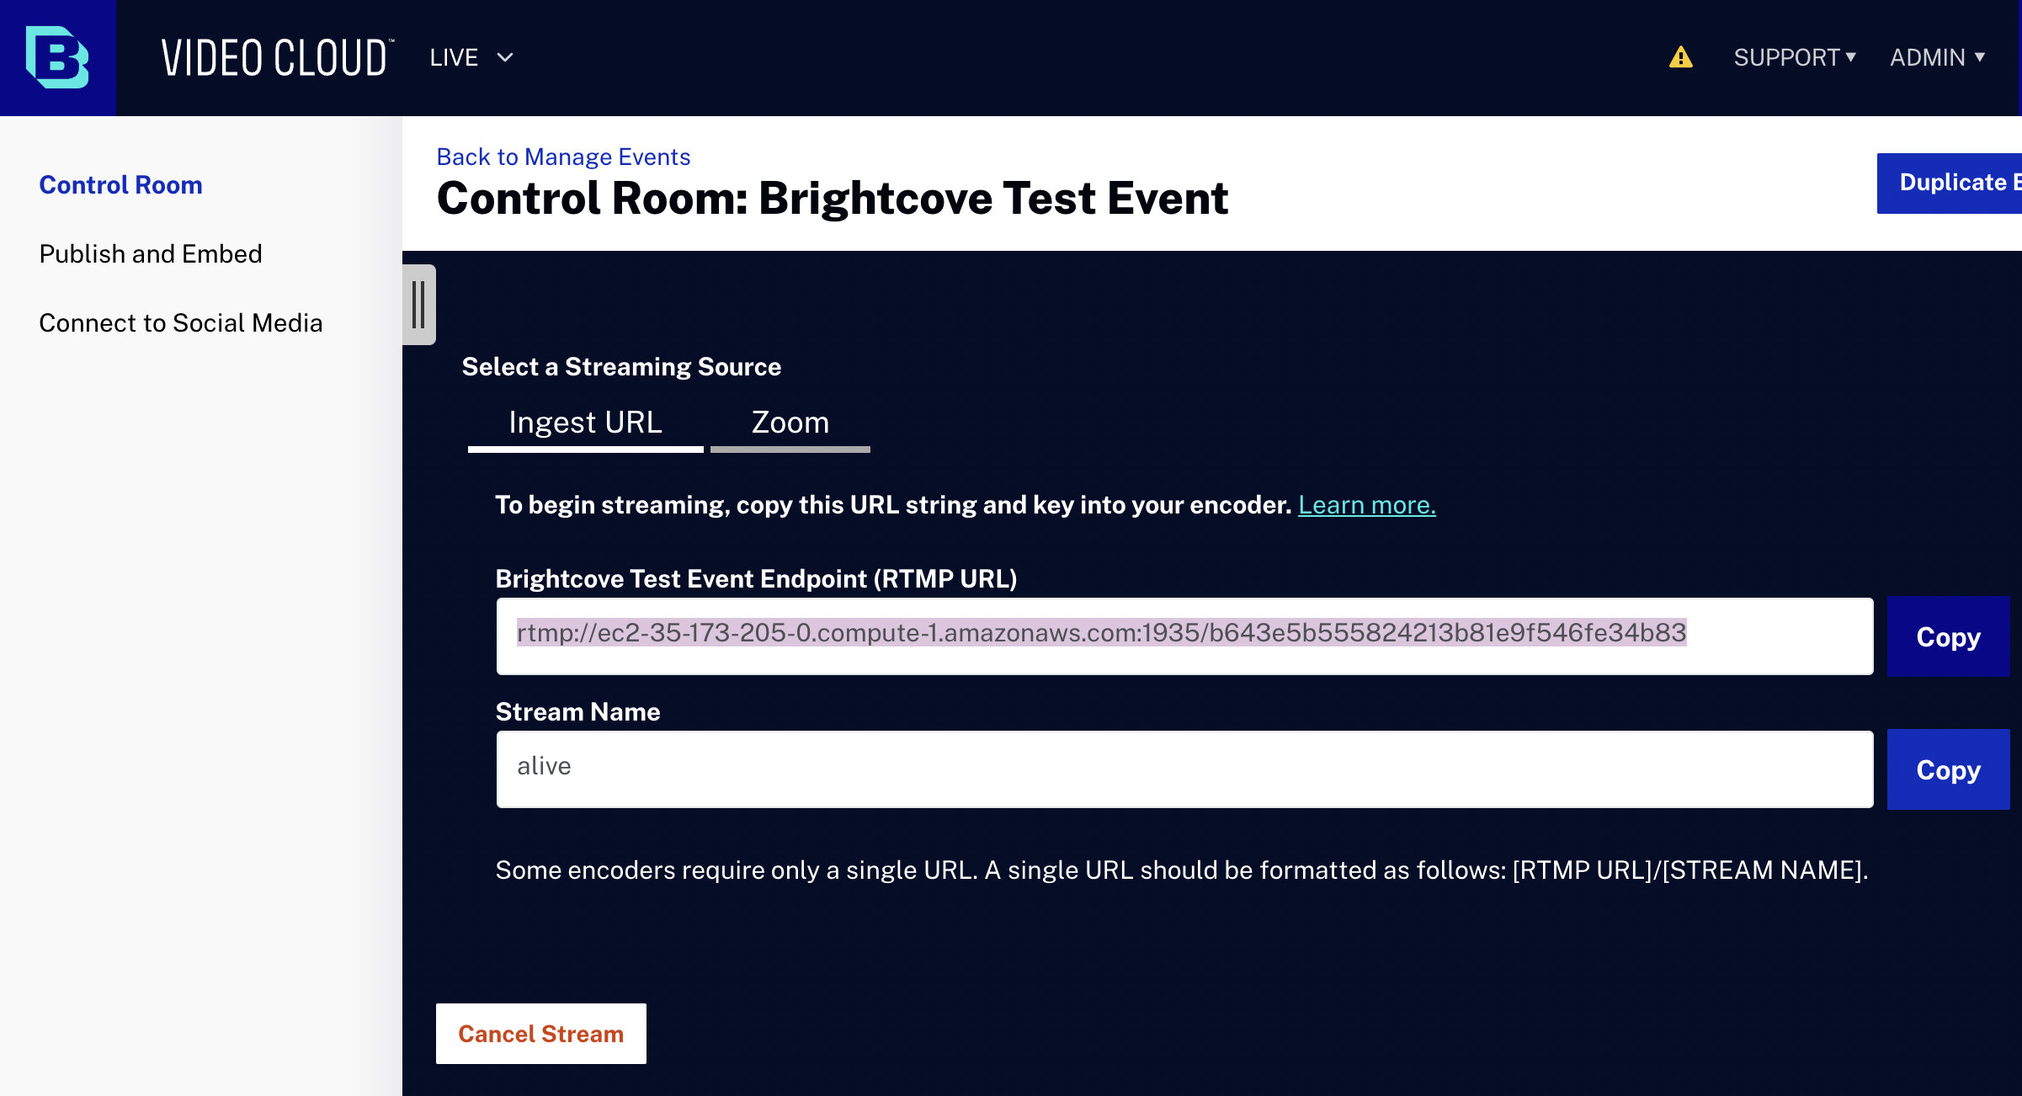Click the Duplicate Event button
Screen dimensions: 2022x1096
1950,183
